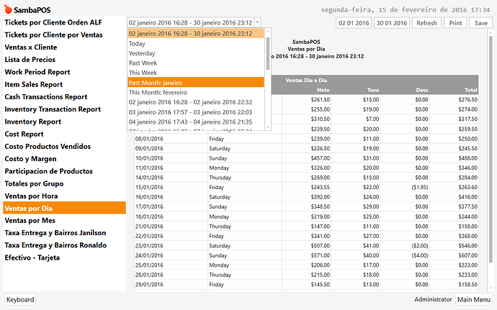Open the Work Period Report

(x=64, y=72)
